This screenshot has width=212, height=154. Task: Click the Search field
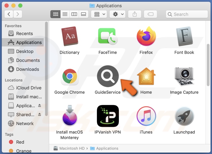(x=187, y=14)
